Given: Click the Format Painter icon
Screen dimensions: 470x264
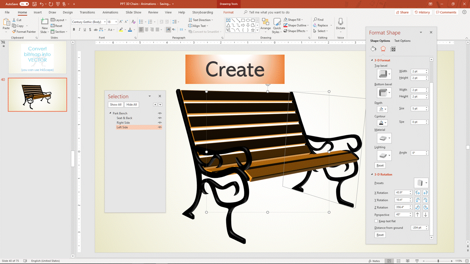Looking at the screenshot, I should [x=14, y=32].
